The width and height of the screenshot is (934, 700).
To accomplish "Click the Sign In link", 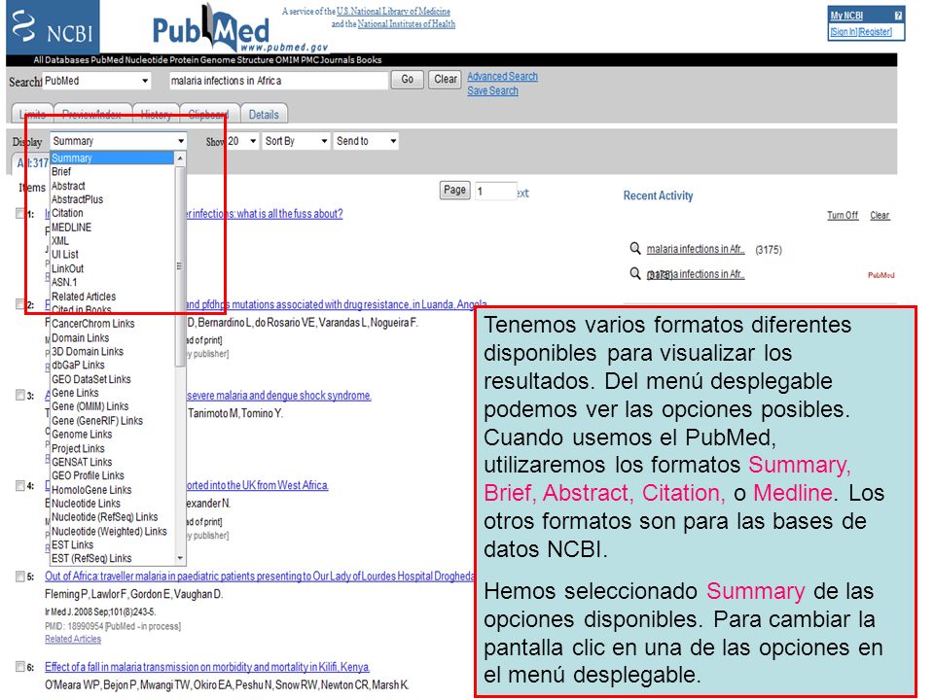I will (844, 31).
